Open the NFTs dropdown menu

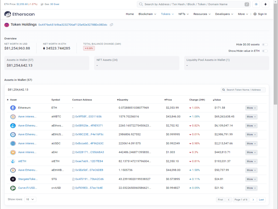click(183, 14)
